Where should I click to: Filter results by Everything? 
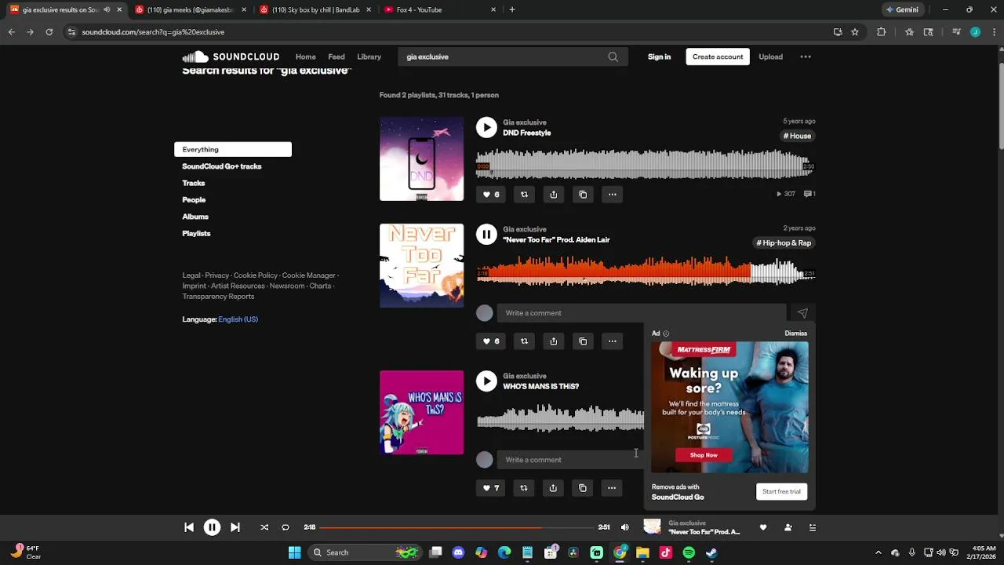[233, 149]
